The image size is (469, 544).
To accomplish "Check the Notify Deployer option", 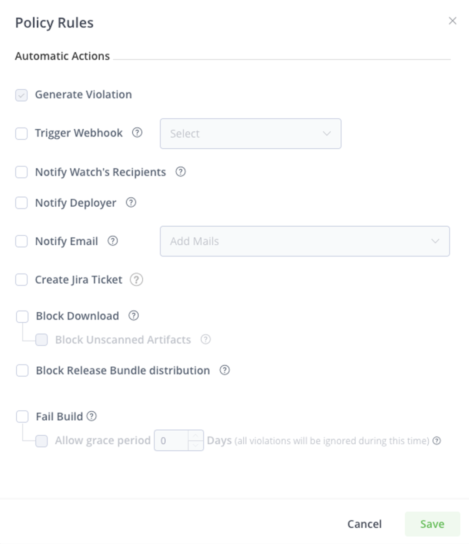I will click(x=21, y=203).
